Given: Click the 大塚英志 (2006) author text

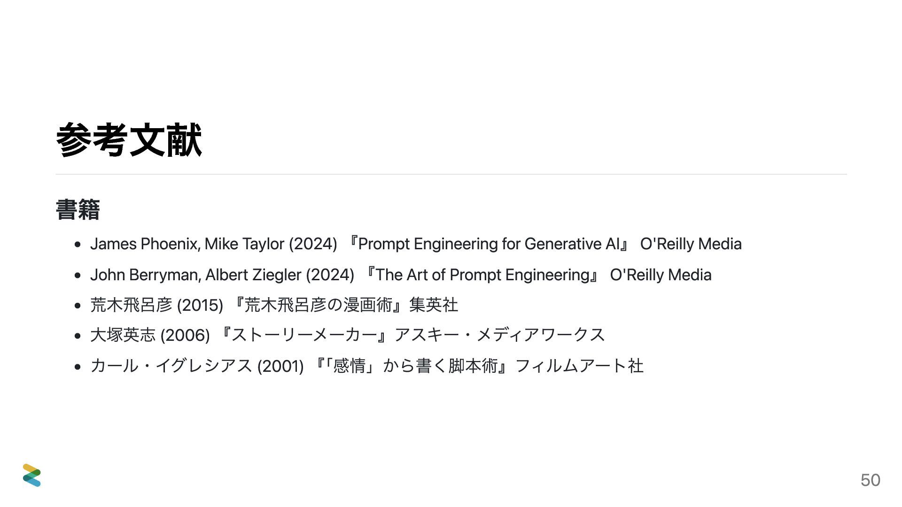Looking at the screenshot, I should (x=150, y=335).
